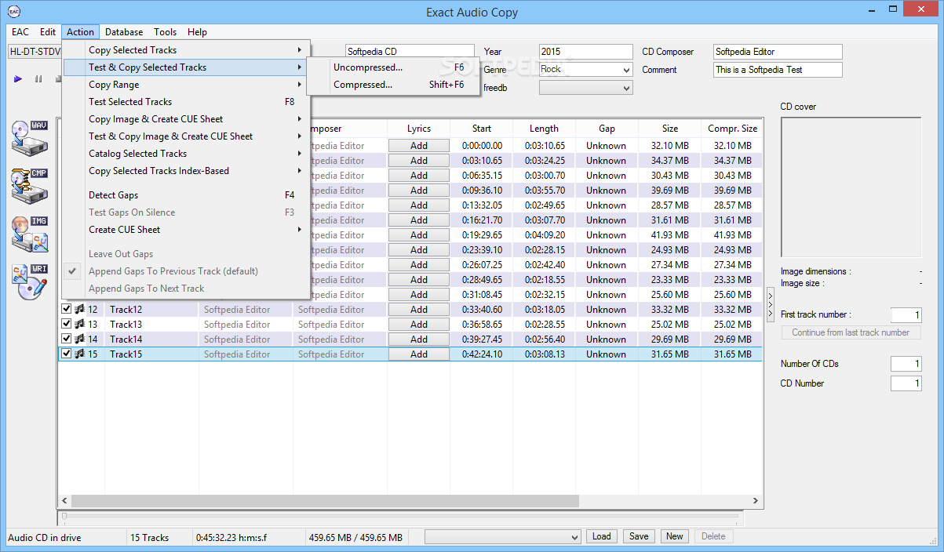Click the music note icon for track 13
This screenshot has width=944, height=552.
click(79, 324)
